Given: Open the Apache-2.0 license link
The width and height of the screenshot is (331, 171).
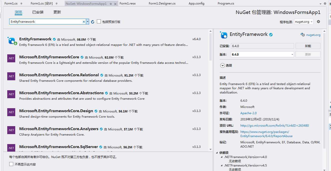Looking at the screenshot, I should point(248,113).
